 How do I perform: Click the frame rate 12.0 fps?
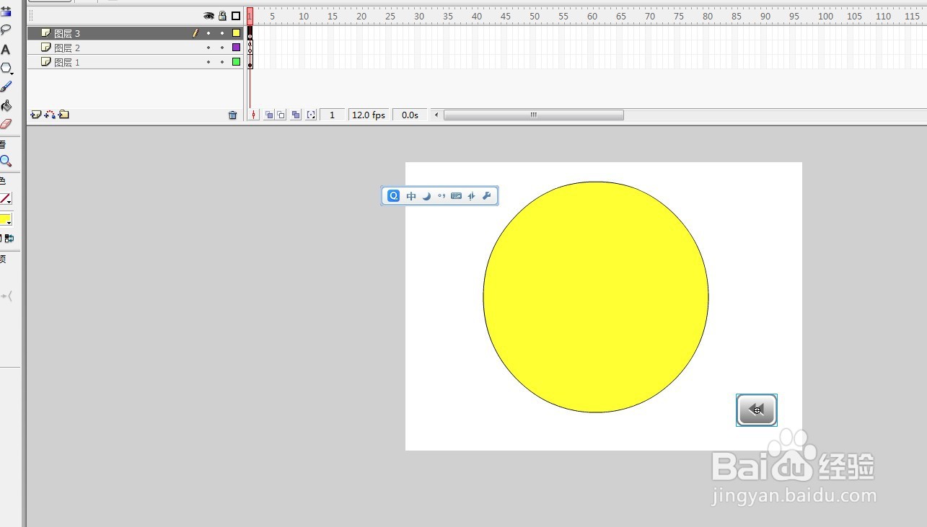coord(368,115)
